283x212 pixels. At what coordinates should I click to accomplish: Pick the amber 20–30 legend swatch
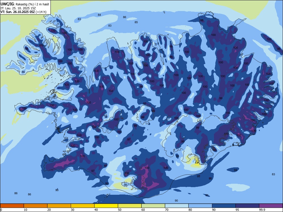click(59, 206)
